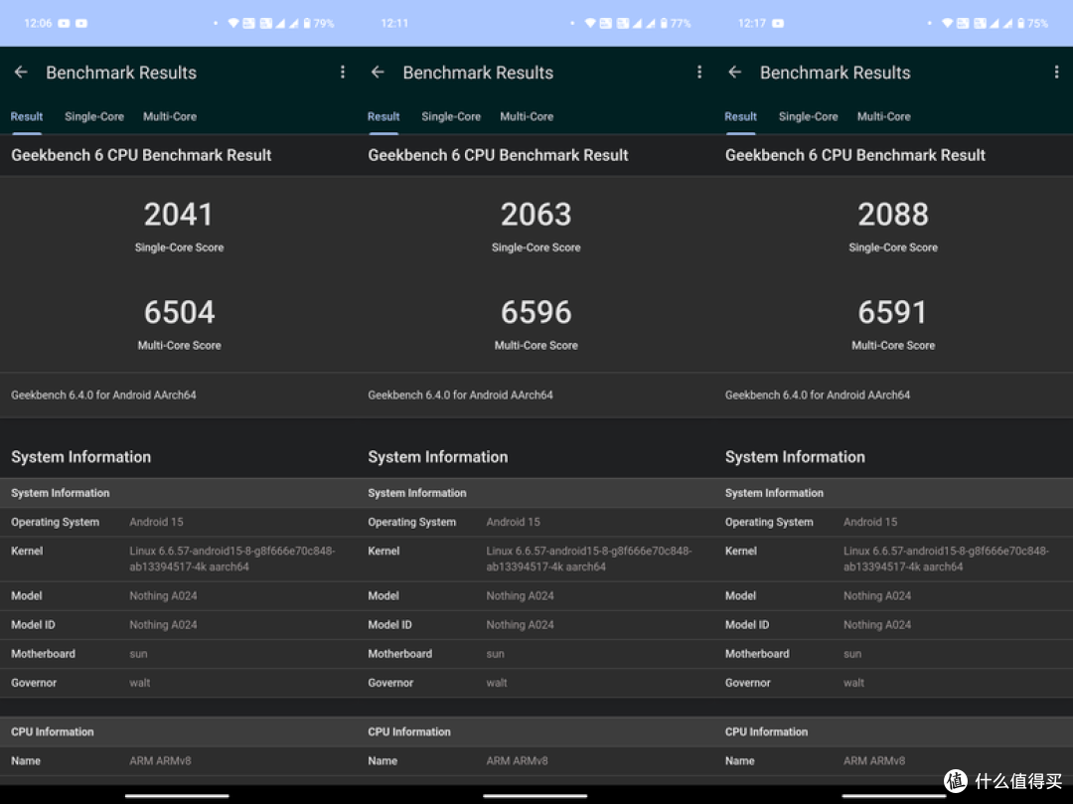Tap single-core score 2041

click(179, 215)
